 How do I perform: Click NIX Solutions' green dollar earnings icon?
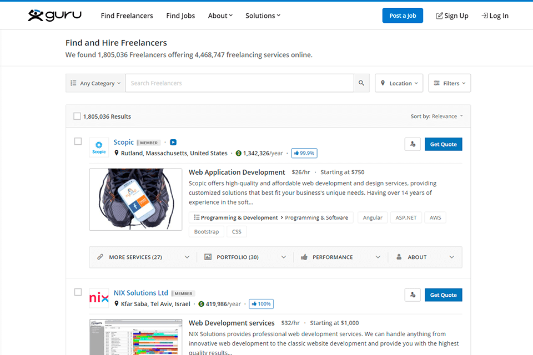click(x=201, y=304)
